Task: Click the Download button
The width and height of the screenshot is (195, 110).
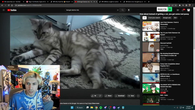Action: pos(120,96)
